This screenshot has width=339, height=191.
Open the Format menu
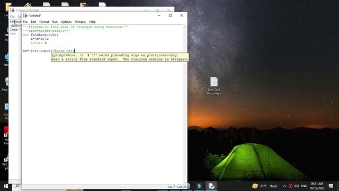(x=44, y=22)
